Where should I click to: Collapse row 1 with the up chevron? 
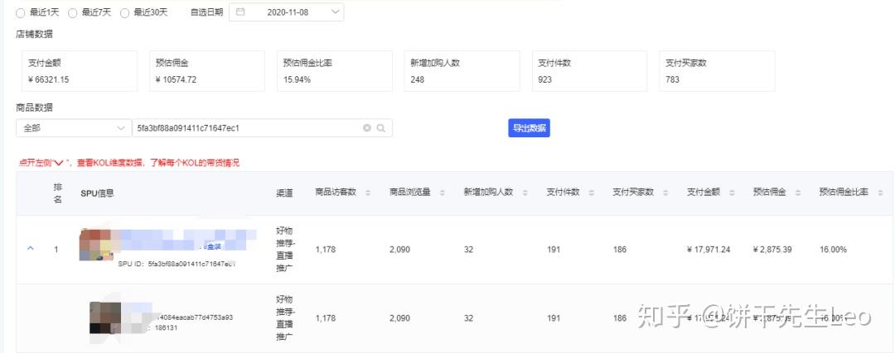click(x=31, y=249)
